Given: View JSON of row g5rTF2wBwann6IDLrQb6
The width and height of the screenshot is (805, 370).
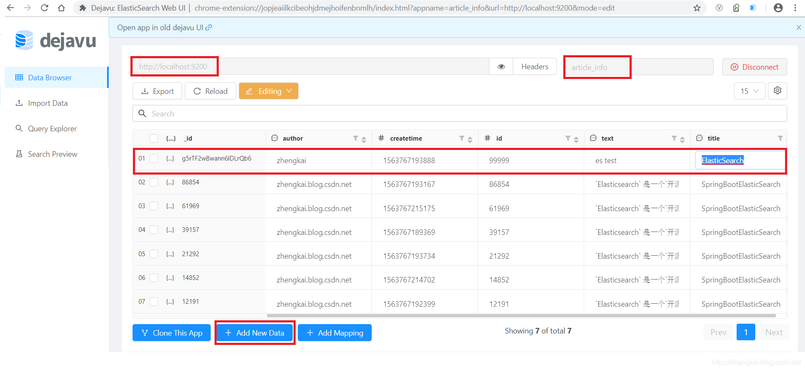Looking at the screenshot, I should coord(170,158).
